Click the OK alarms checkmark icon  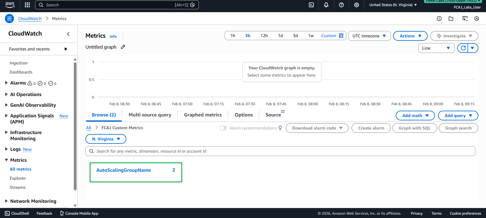[x=40, y=83]
